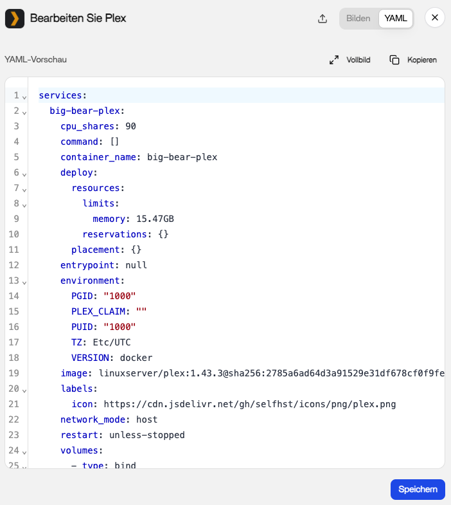Click the TZ value Etc/UTC
Image resolution: width=451 pixels, height=505 pixels.
(112, 342)
